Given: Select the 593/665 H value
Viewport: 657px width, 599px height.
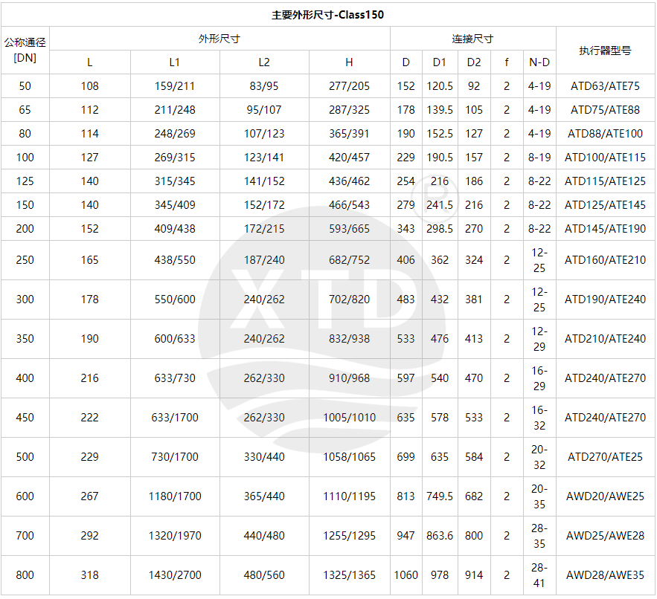Looking at the screenshot, I should pyautogui.click(x=349, y=229).
